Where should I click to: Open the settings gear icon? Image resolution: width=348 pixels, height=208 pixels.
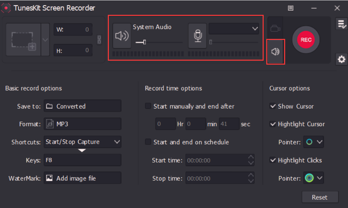[341, 59]
